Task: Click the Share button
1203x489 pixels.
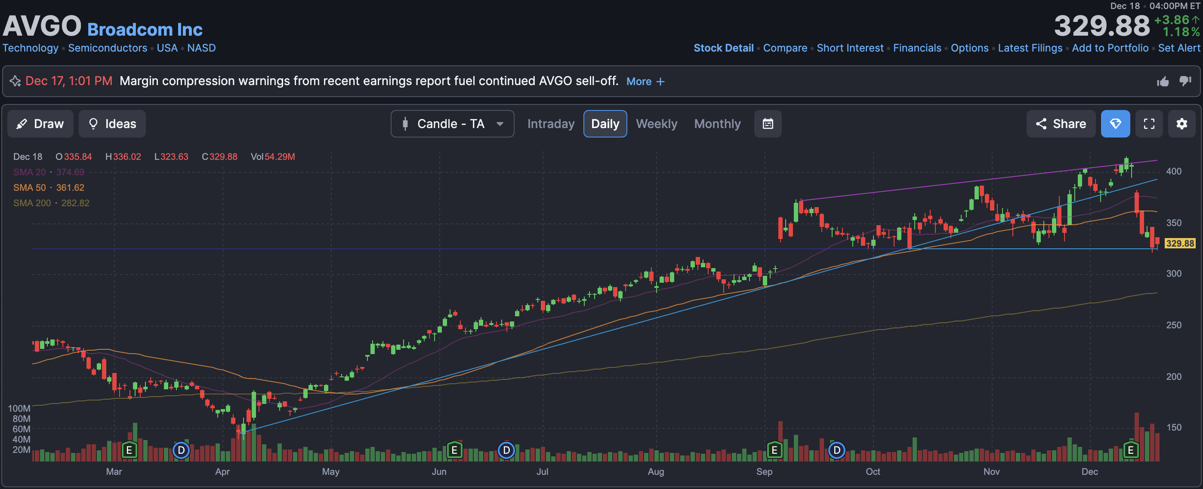Action: [1061, 124]
